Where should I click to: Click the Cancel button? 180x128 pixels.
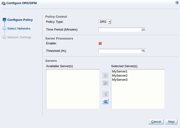156,122
